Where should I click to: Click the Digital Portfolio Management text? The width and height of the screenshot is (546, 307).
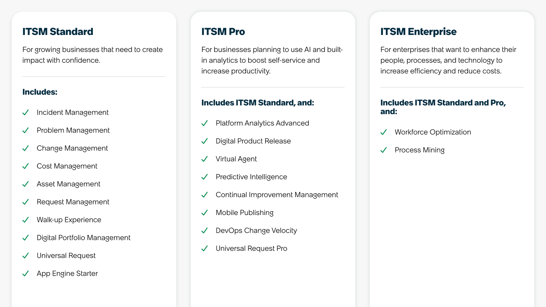[x=84, y=238]
